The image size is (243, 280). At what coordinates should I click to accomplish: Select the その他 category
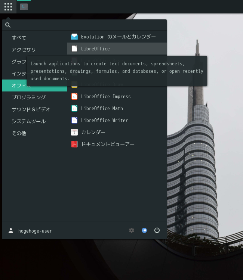click(x=34, y=133)
